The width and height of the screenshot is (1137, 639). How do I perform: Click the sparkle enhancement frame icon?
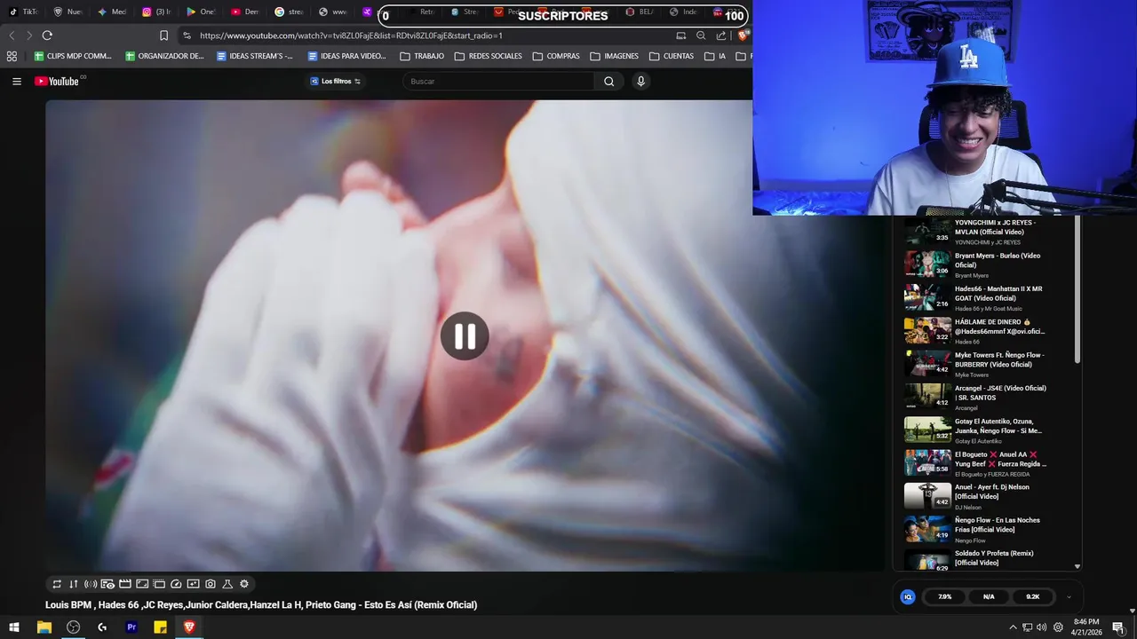click(x=193, y=584)
